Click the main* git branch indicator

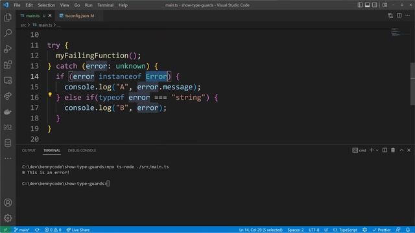pyautogui.click(x=21, y=230)
